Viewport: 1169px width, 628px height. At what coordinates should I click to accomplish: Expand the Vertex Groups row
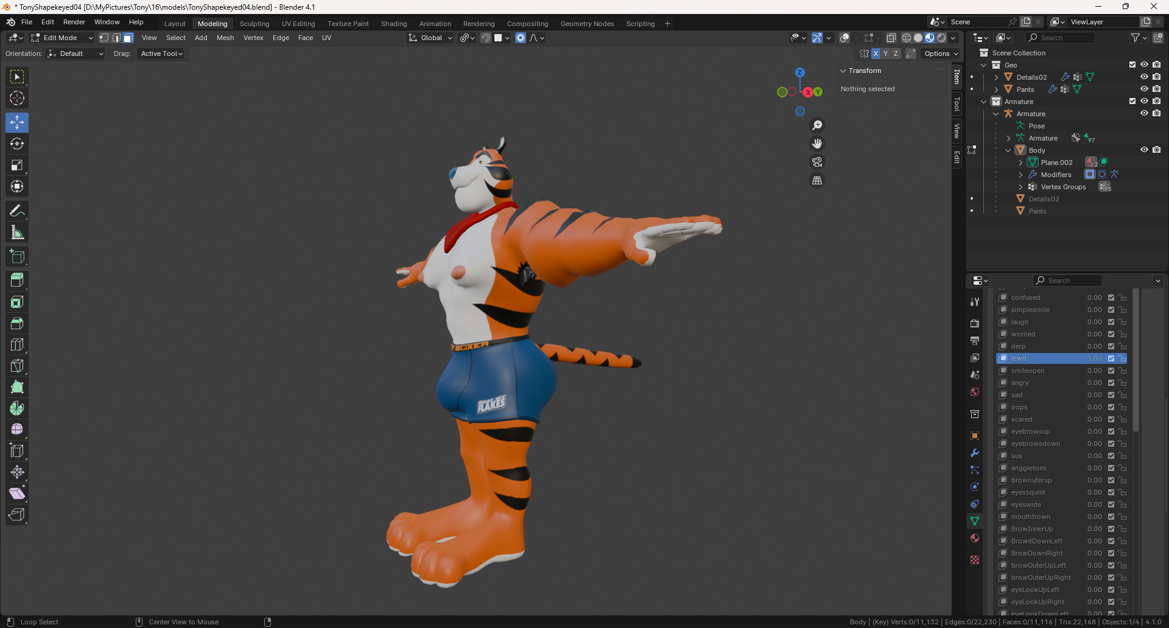1020,187
